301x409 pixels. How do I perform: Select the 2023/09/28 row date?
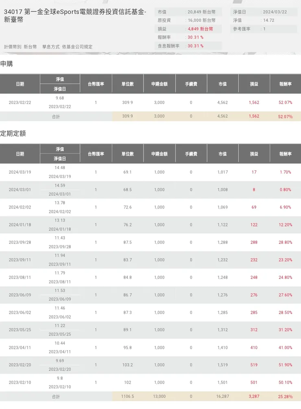(20, 242)
